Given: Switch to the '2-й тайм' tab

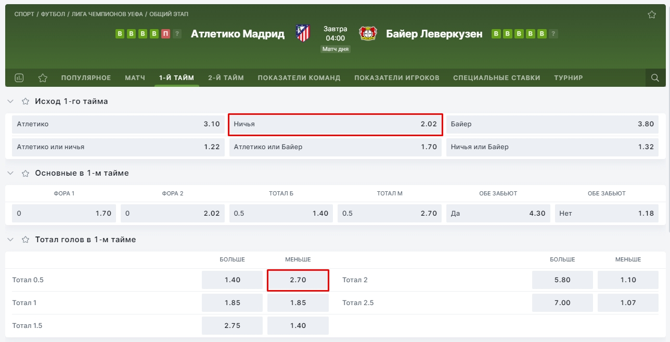Looking at the screenshot, I should 226,78.
